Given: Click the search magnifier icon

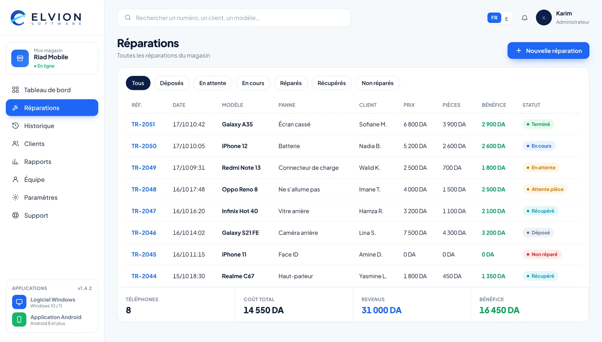Looking at the screenshot, I should (x=128, y=17).
